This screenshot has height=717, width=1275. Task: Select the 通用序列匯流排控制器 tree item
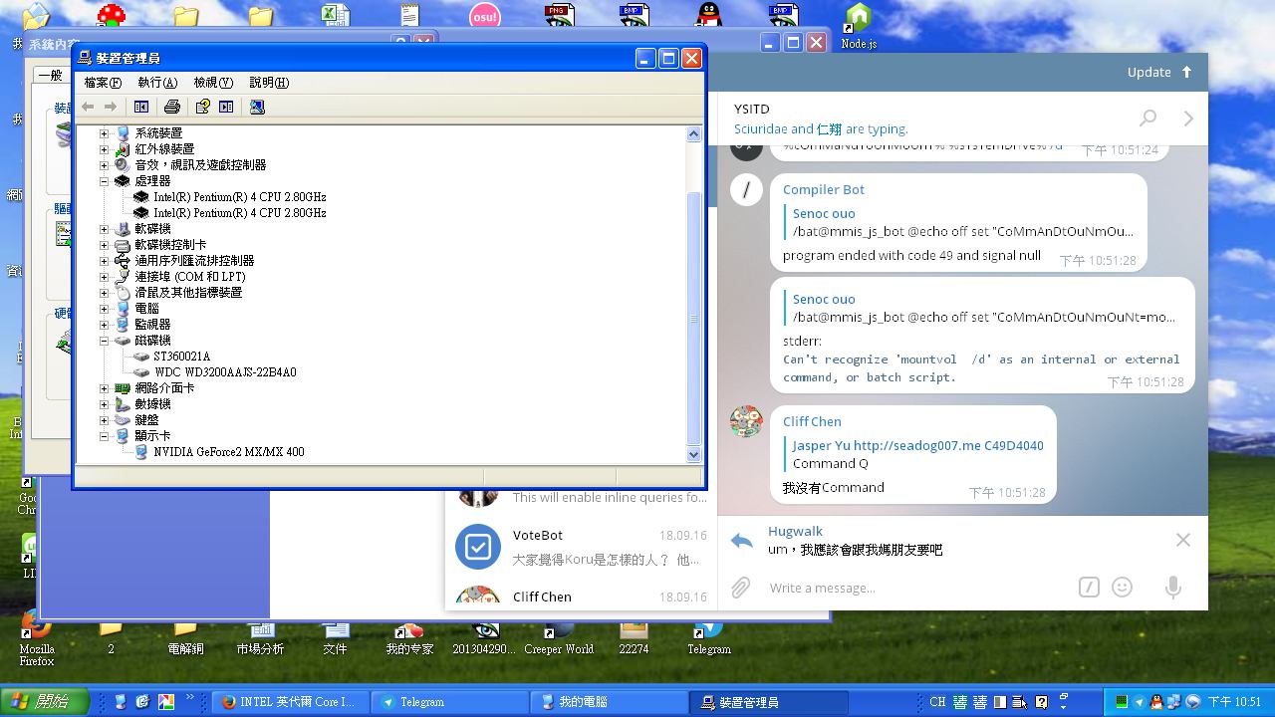point(194,261)
